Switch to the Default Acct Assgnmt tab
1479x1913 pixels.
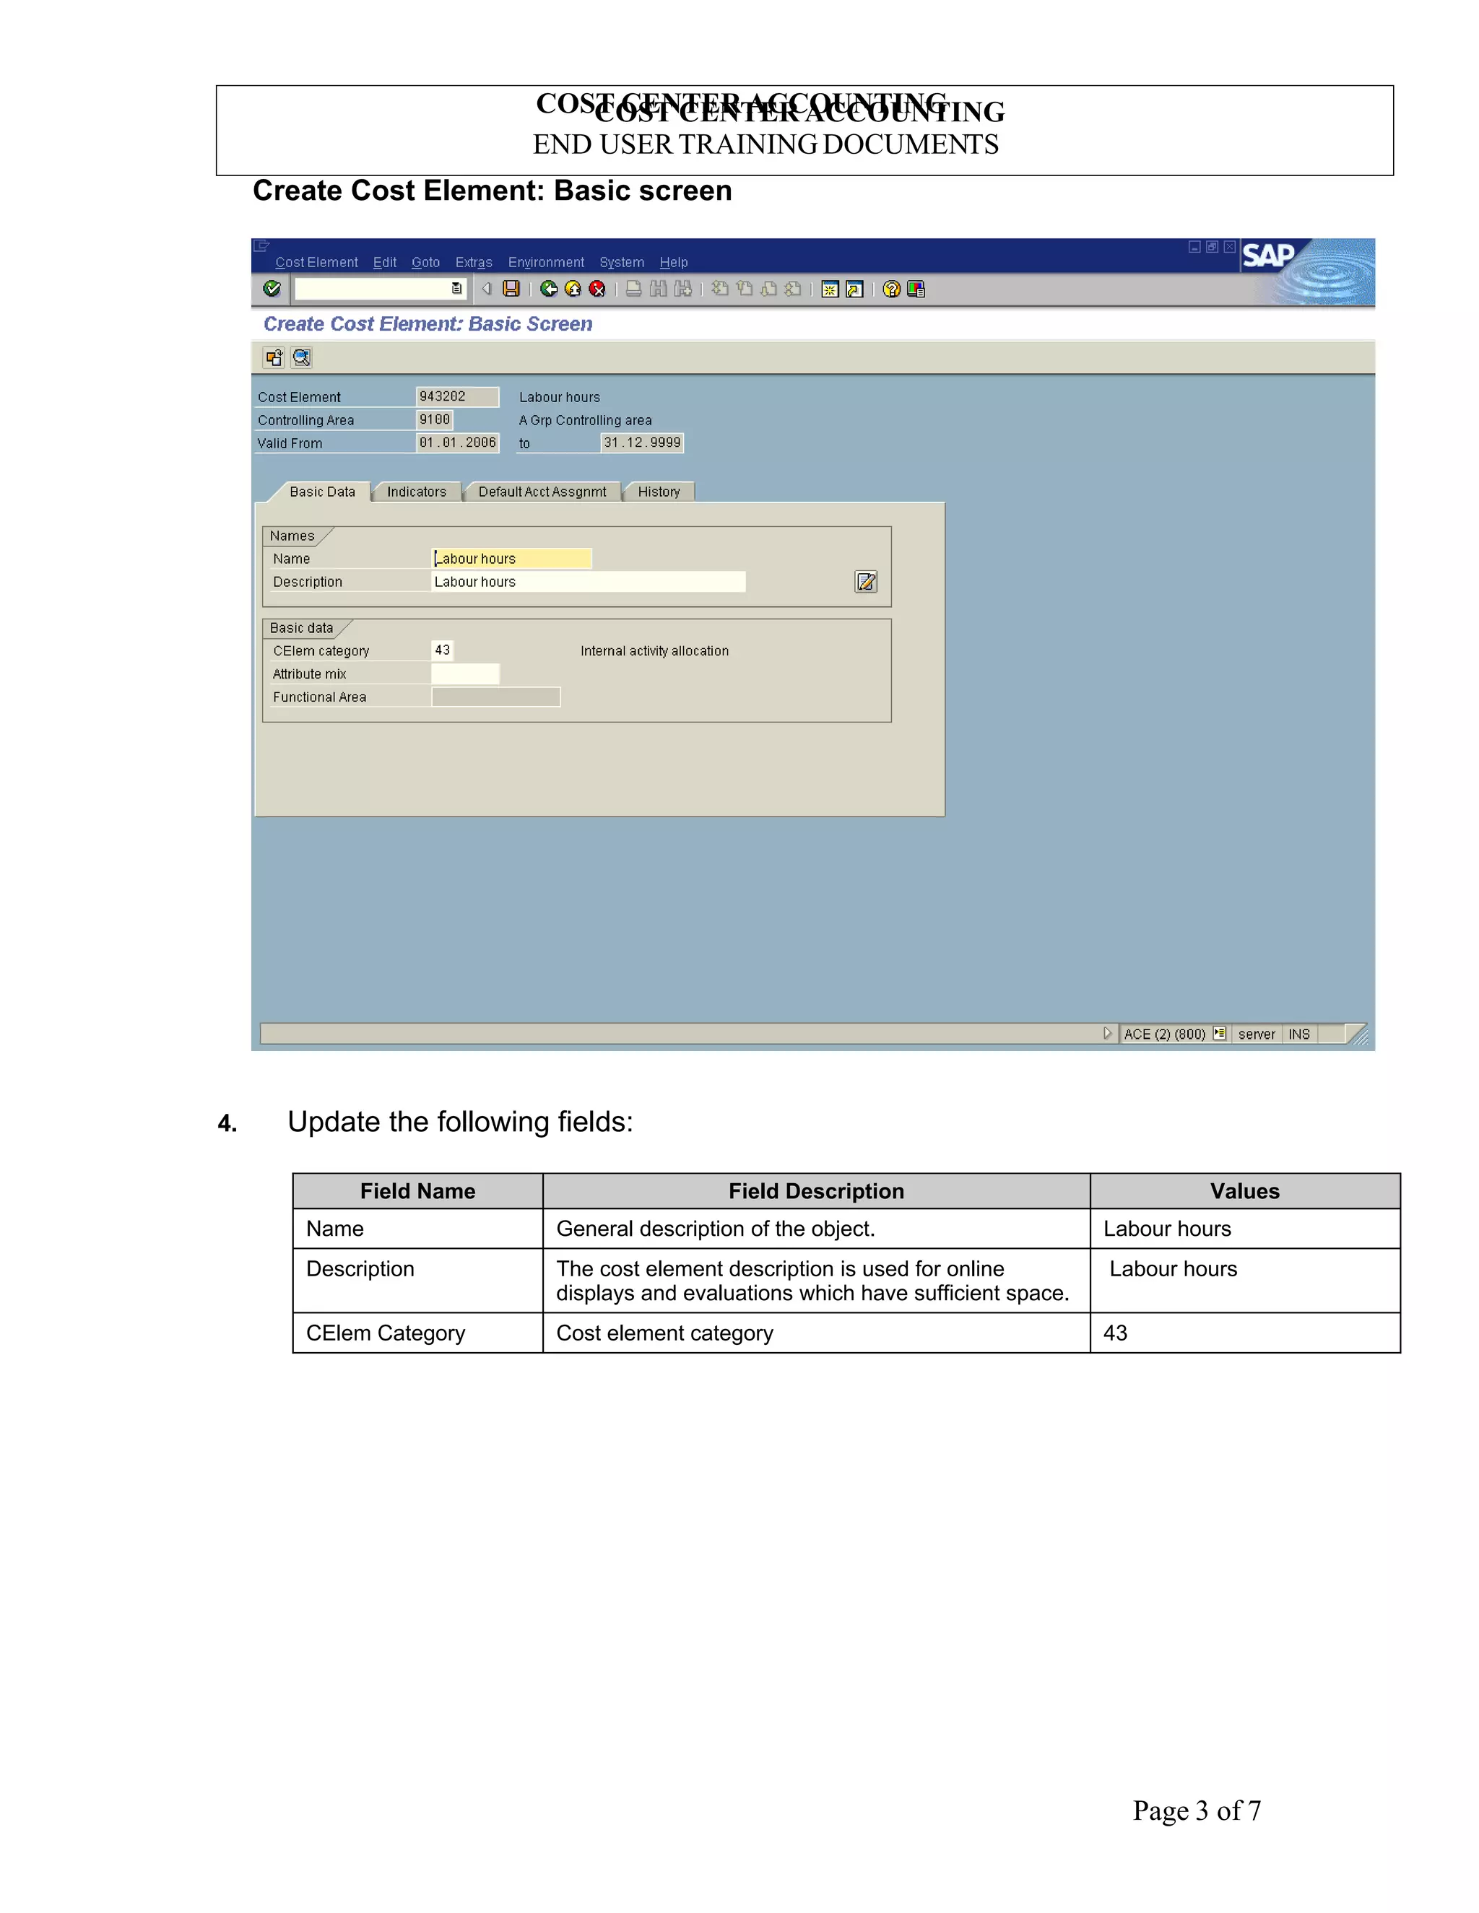[x=542, y=492]
